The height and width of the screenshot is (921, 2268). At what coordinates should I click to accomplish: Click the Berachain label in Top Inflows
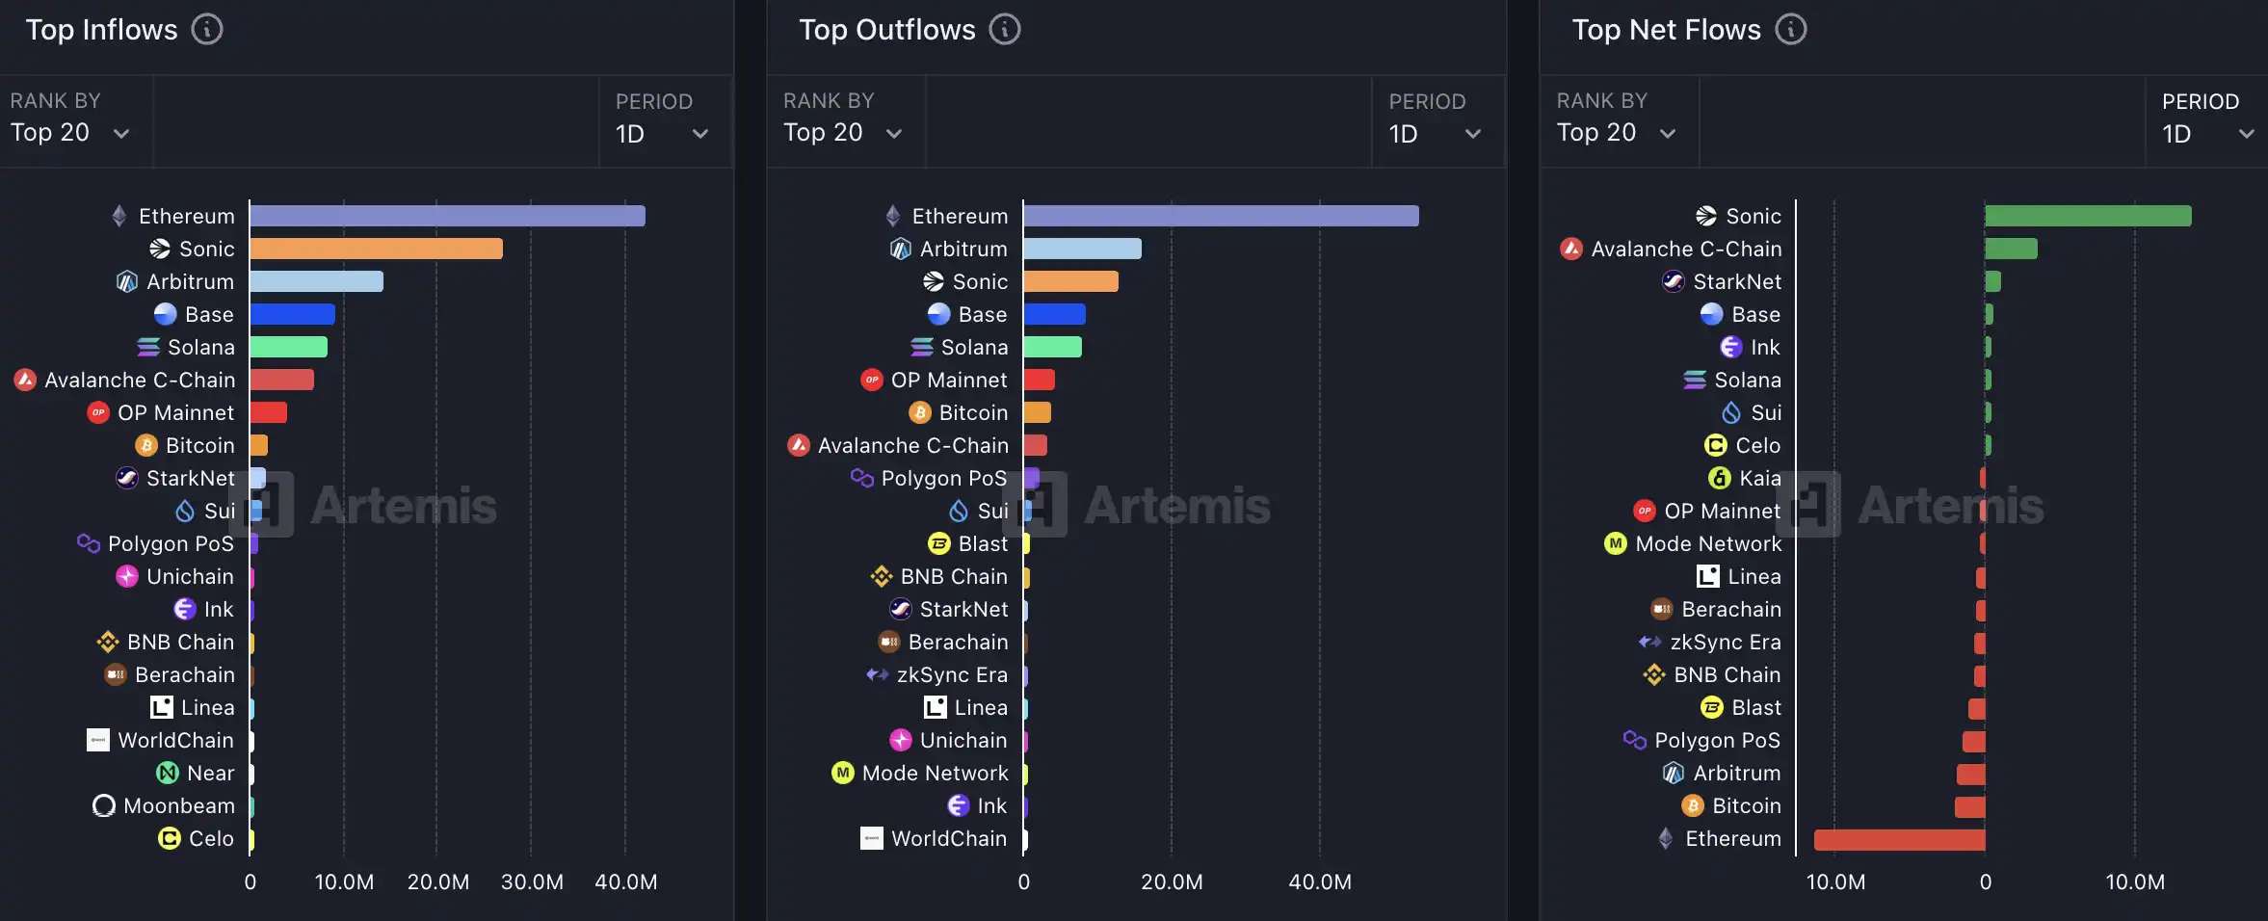(x=185, y=674)
